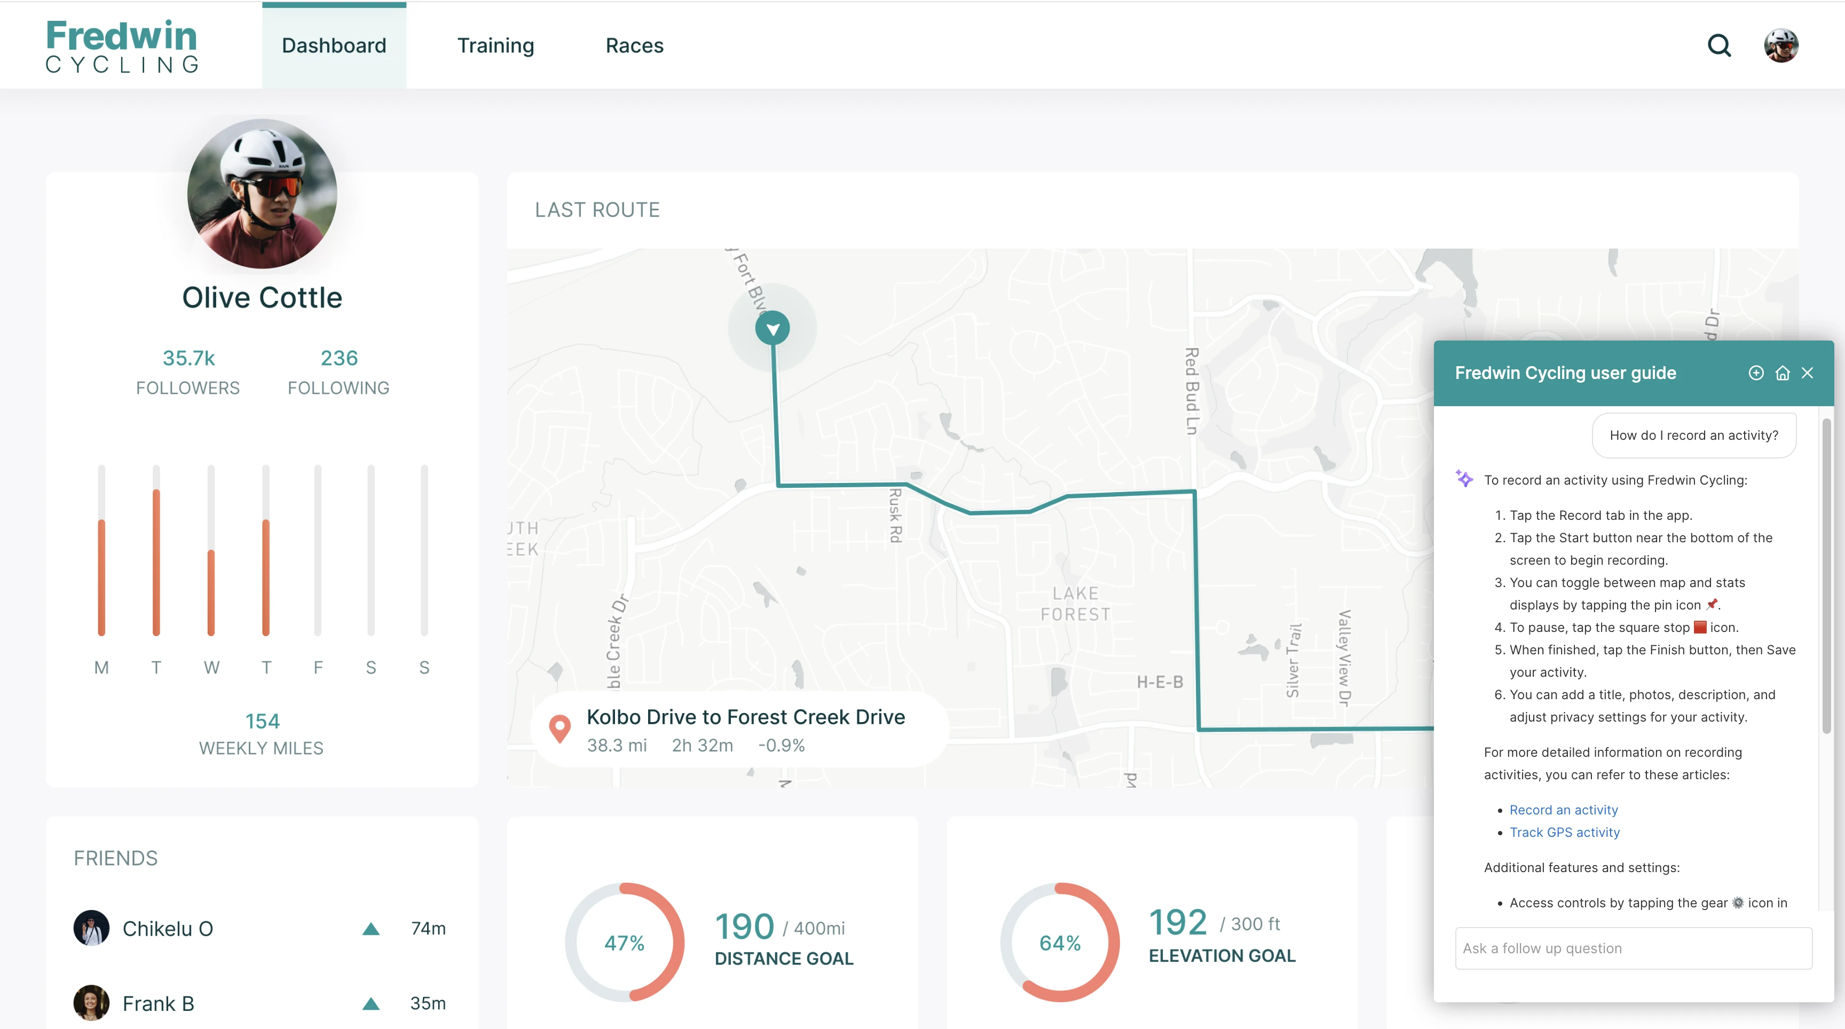Close the Fredwin Cycling user guide panel
The height and width of the screenshot is (1029, 1845).
pyautogui.click(x=1807, y=373)
